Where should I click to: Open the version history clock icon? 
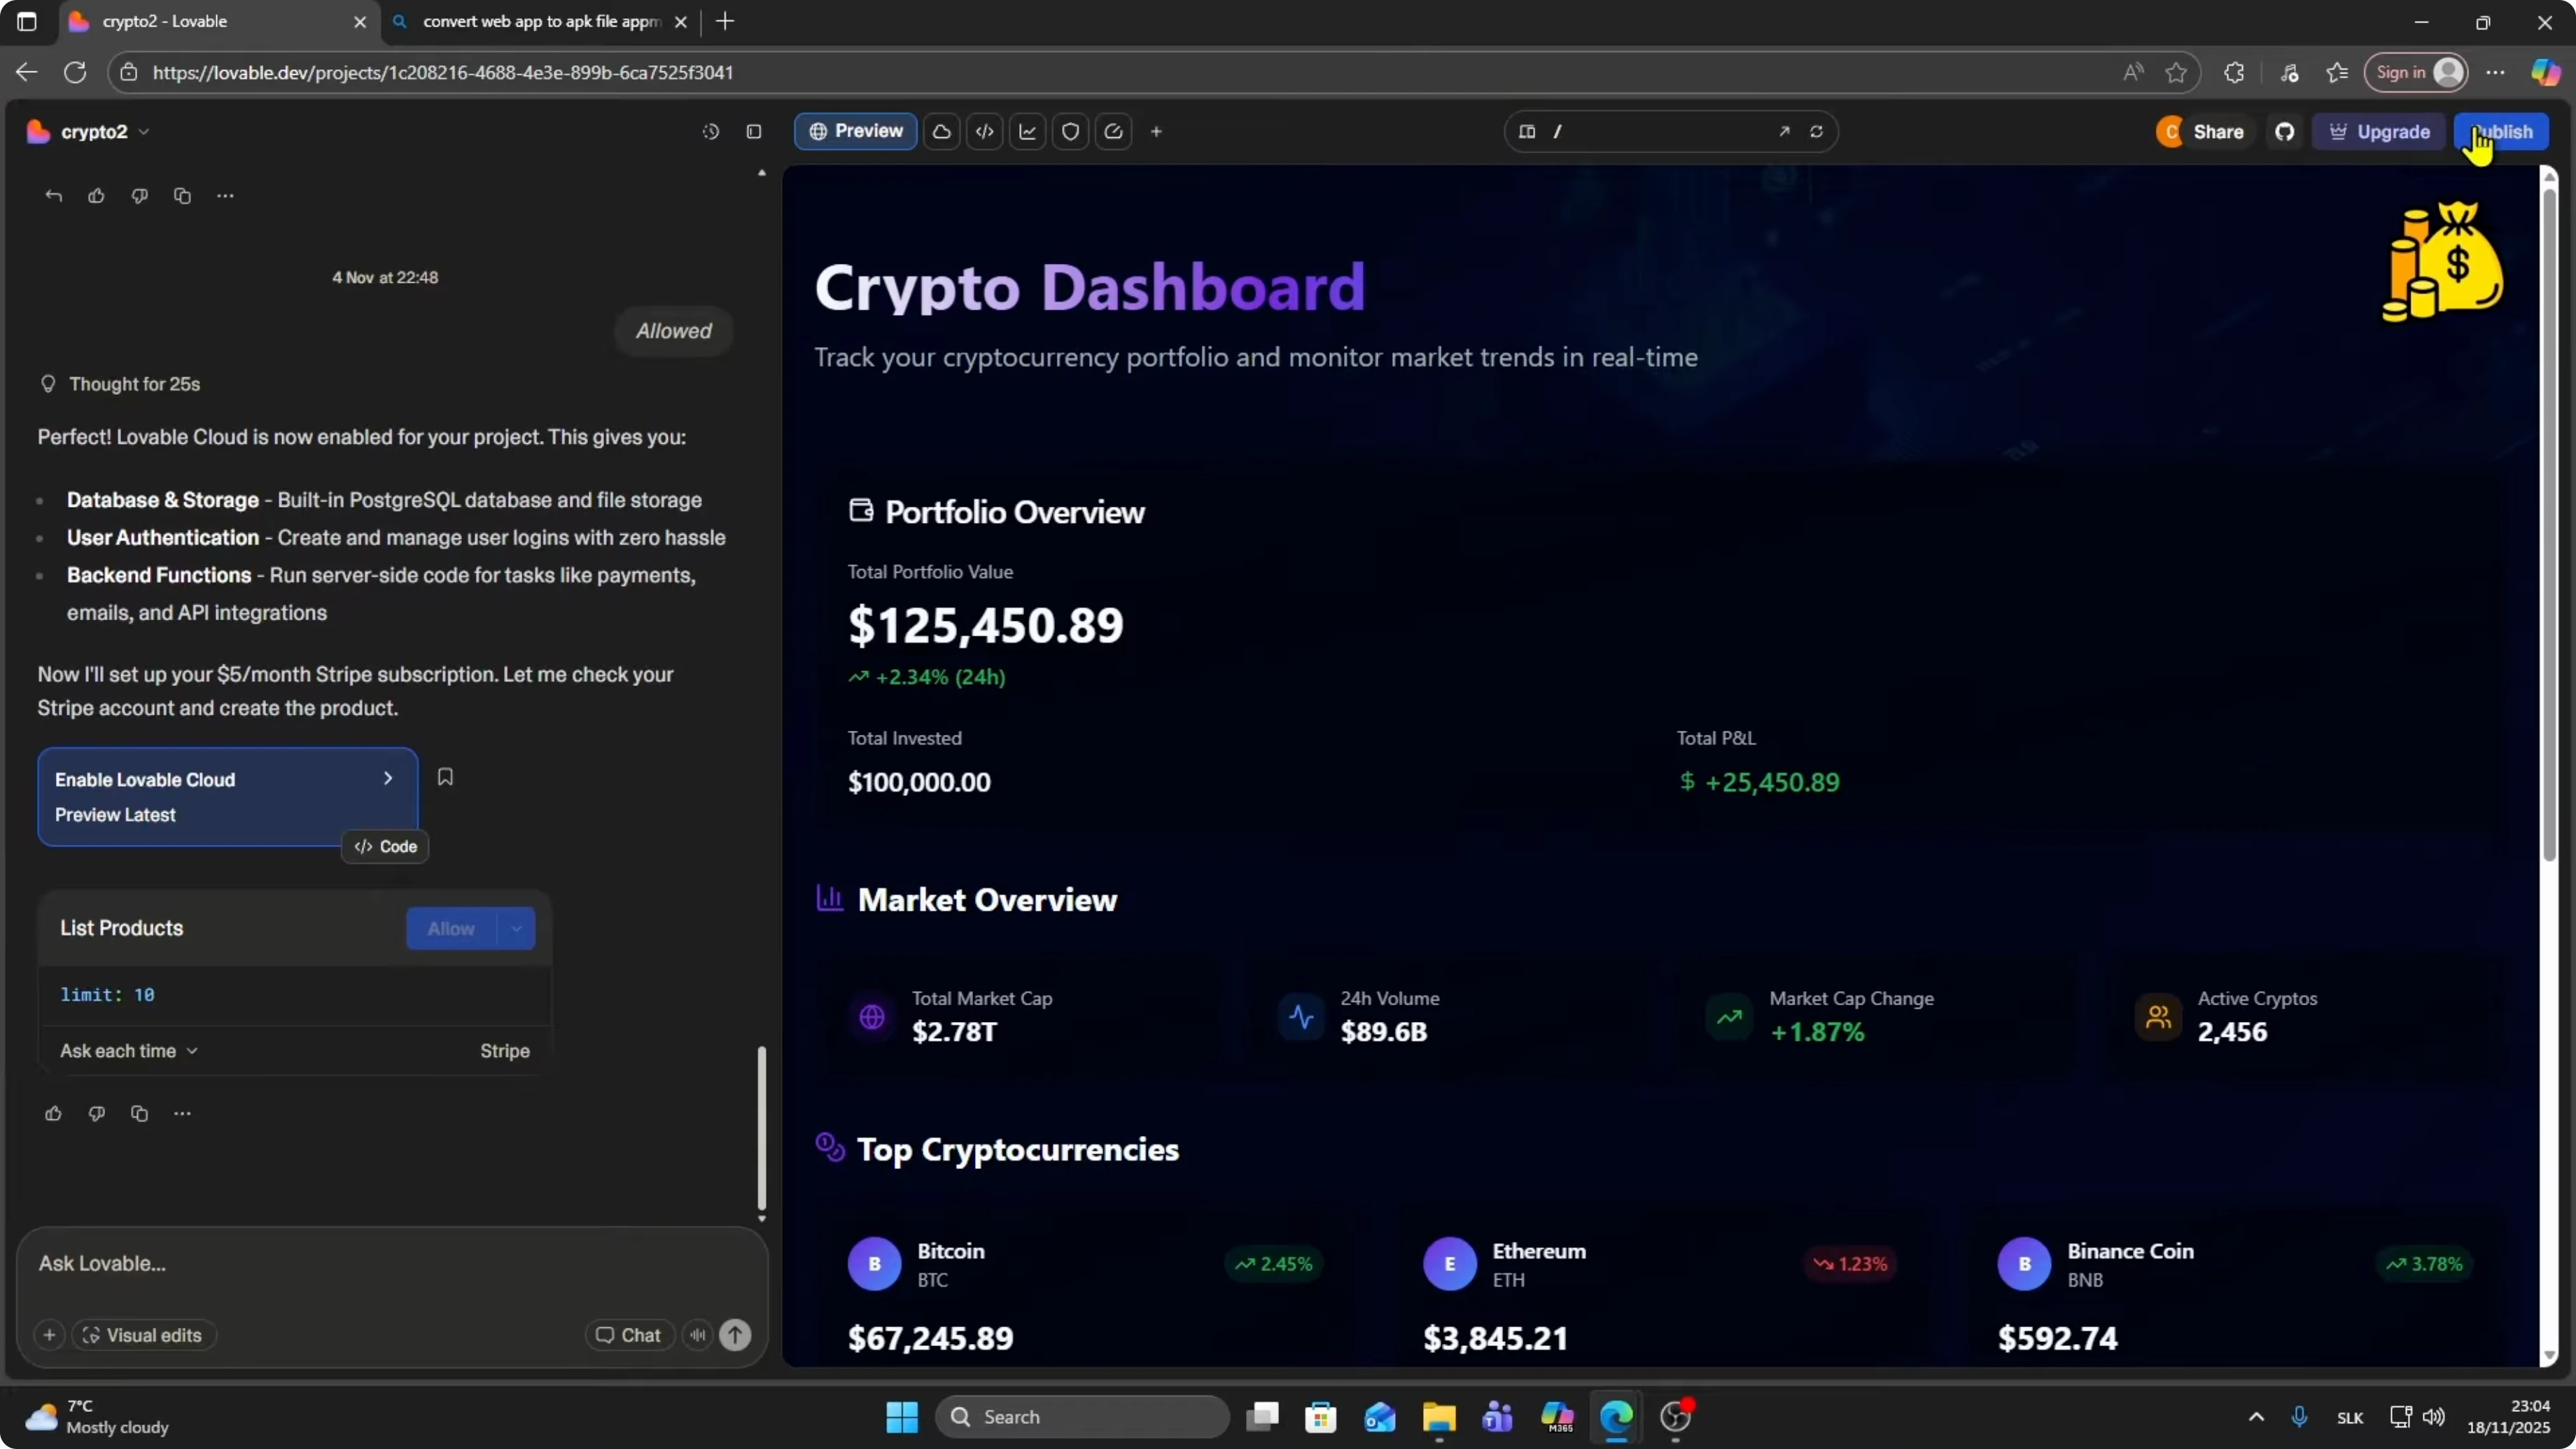pos(710,131)
